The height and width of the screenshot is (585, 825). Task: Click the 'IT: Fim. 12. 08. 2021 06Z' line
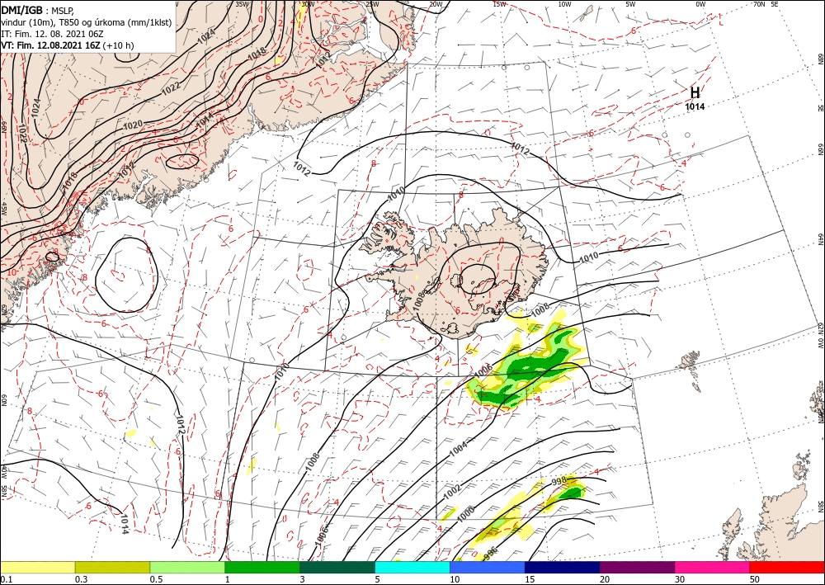tap(50, 34)
